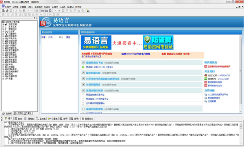Collapse the 最新易语言下载 section
This screenshot has width=244, height=147.
[83, 63]
